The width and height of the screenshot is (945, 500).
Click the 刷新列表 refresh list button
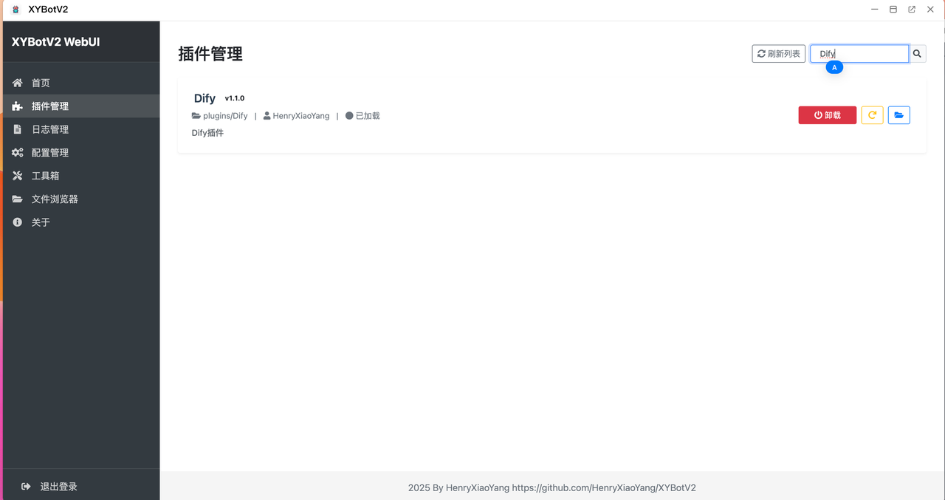tap(778, 54)
